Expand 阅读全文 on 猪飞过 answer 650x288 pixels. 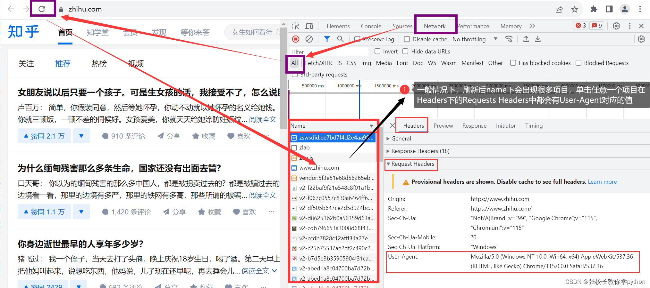coord(259,271)
